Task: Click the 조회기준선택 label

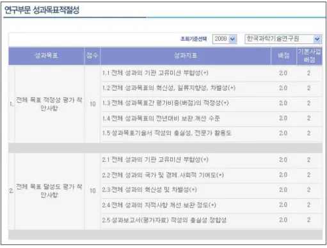Action: (194, 39)
